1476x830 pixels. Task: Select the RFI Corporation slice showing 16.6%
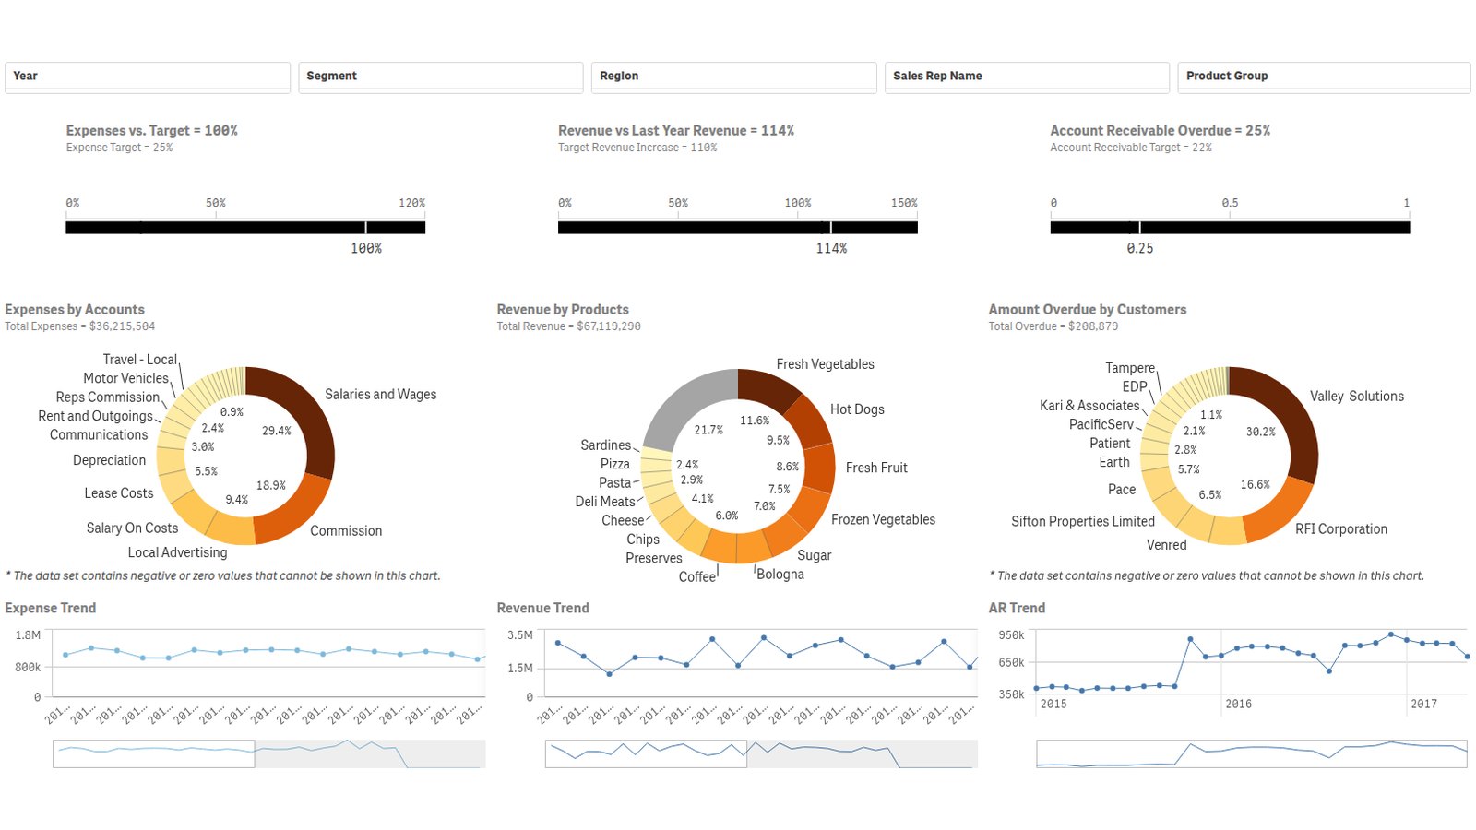[1280, 516]
